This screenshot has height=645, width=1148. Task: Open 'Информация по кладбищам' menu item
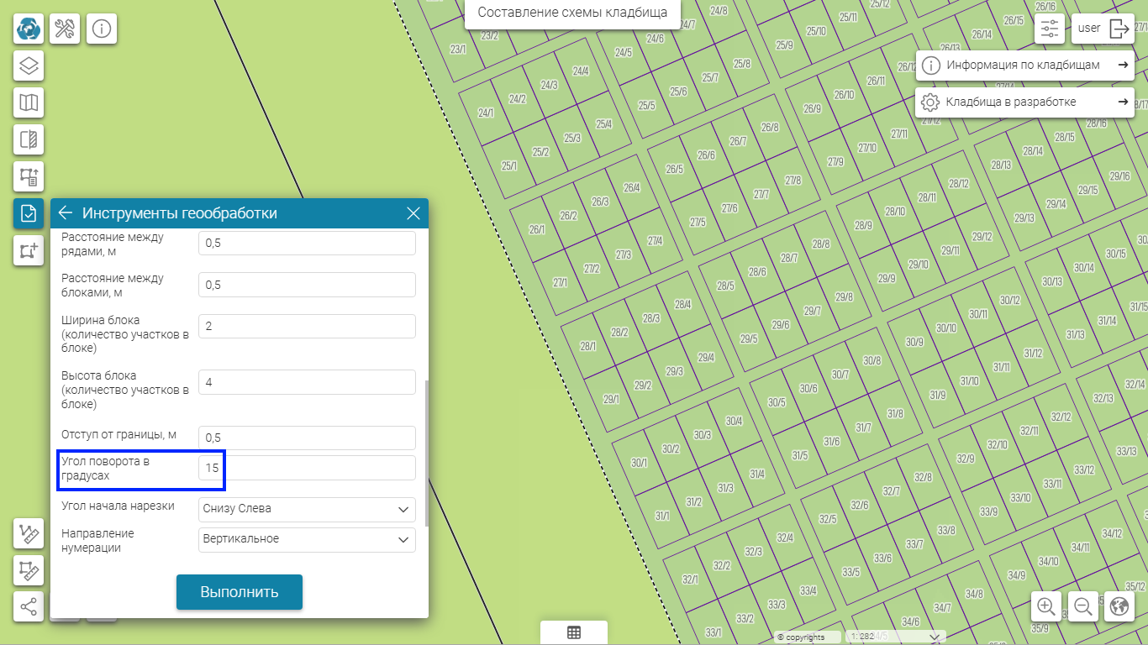coord(1024,65)
